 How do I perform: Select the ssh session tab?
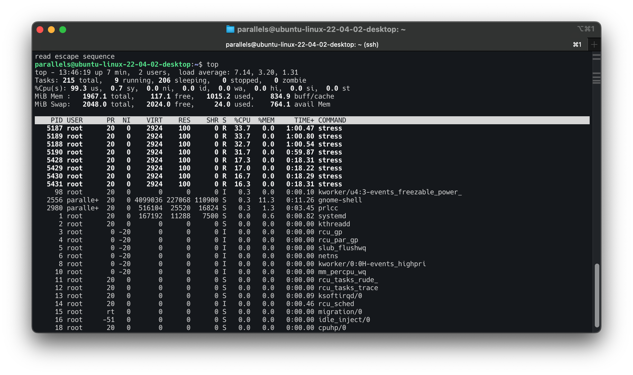coord(302,44)
